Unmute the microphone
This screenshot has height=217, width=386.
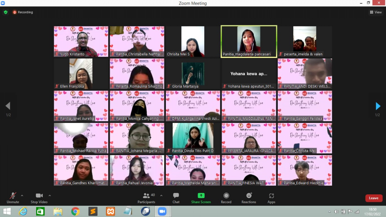[13, 197]
